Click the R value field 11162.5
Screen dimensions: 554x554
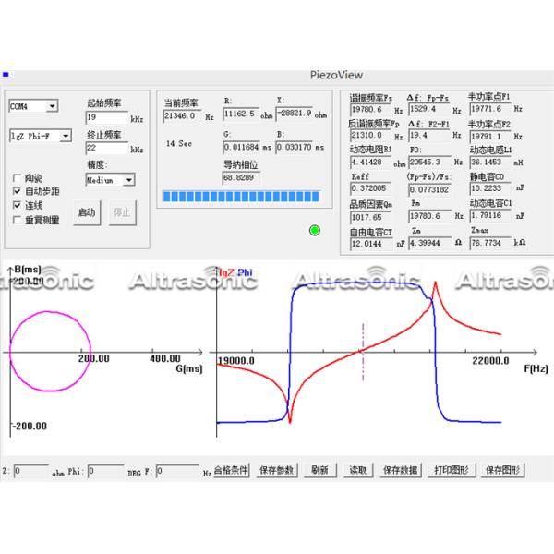(x=241, y=114)
